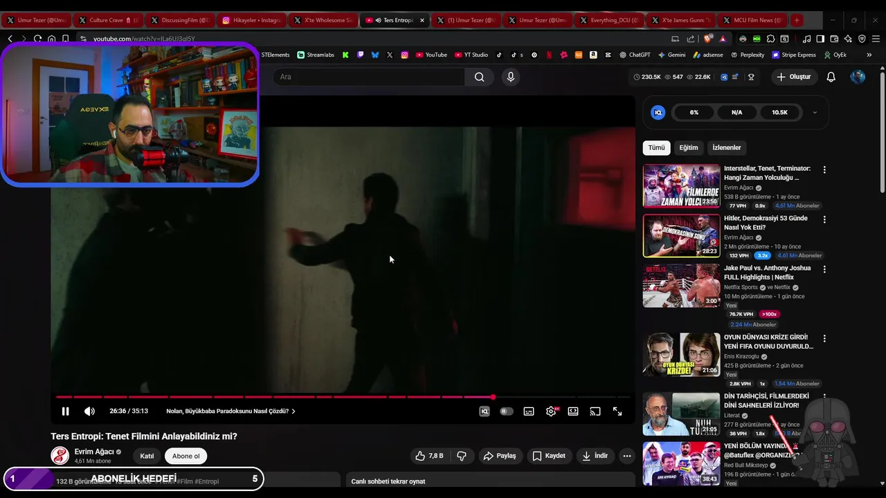Open the YouTube notifications bell

point(831,77)
